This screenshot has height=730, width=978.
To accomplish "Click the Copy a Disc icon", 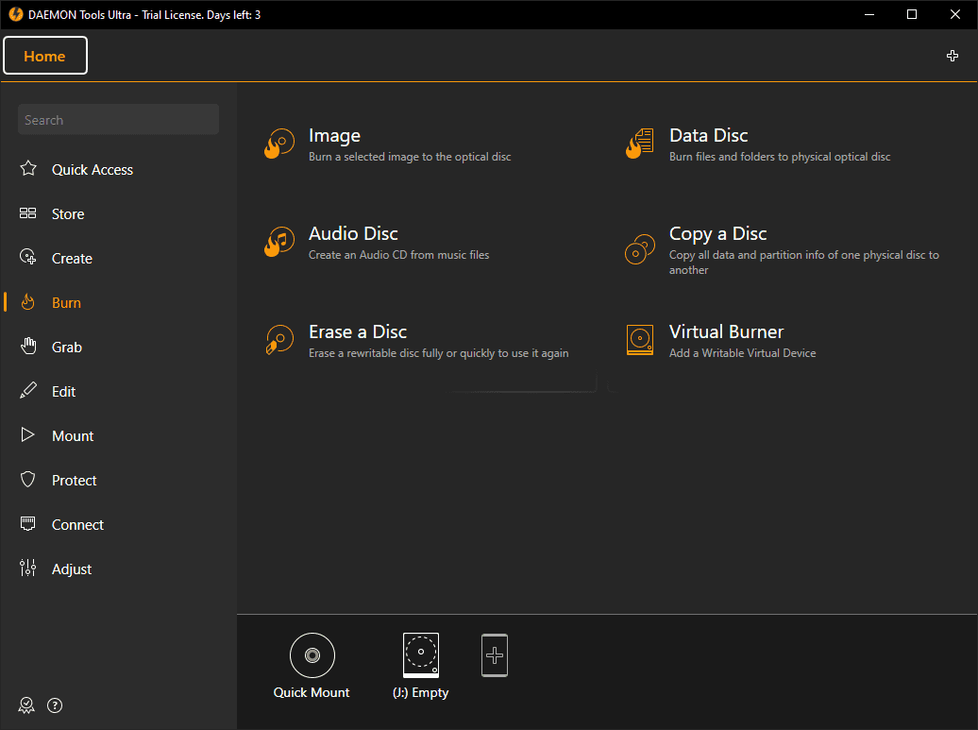I will point(640,249).
